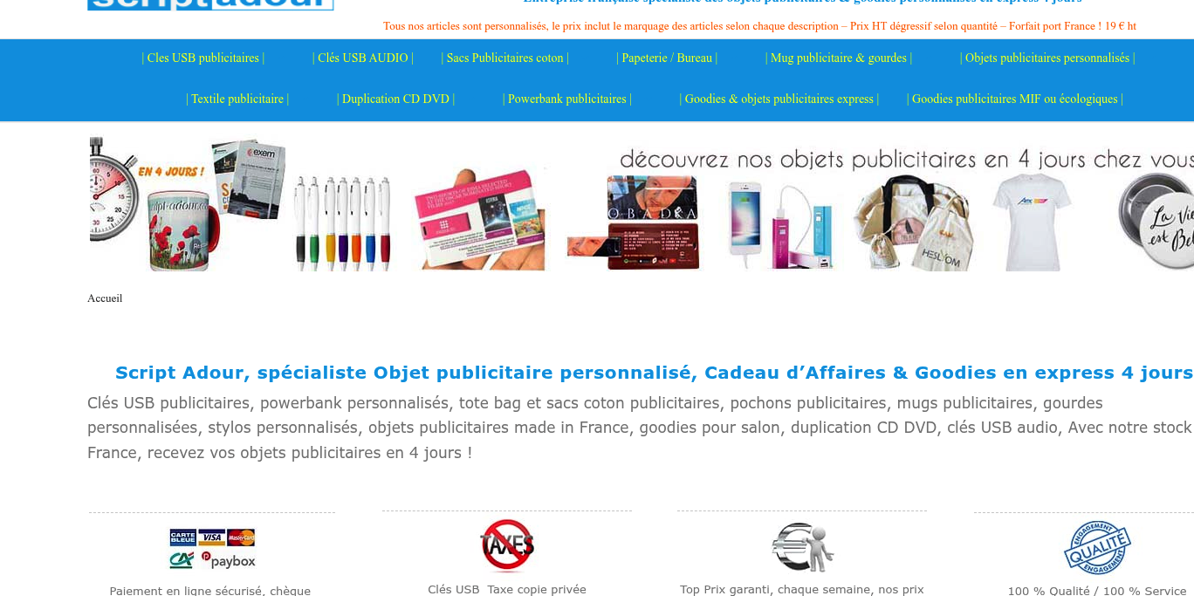Click the Accueil breadcrumb link

[105, 298]
